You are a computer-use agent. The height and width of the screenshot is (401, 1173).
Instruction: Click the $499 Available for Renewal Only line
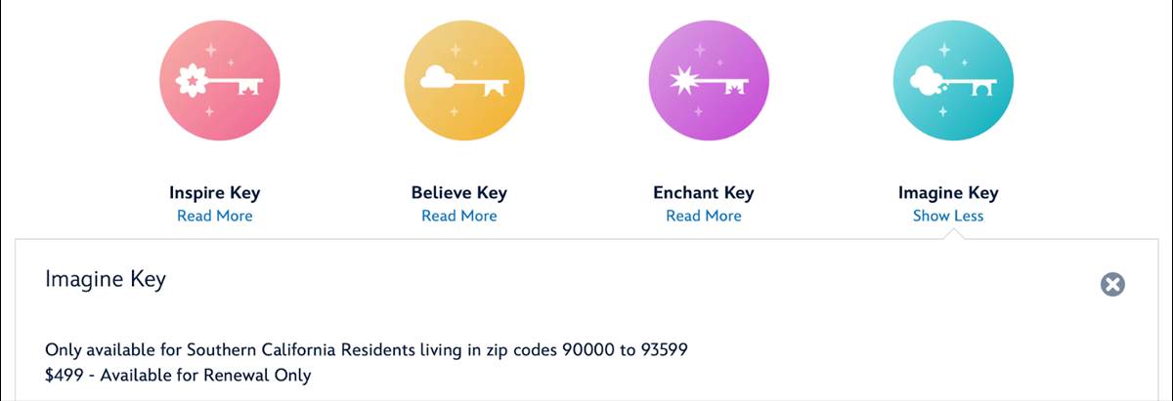coord(178,375)
